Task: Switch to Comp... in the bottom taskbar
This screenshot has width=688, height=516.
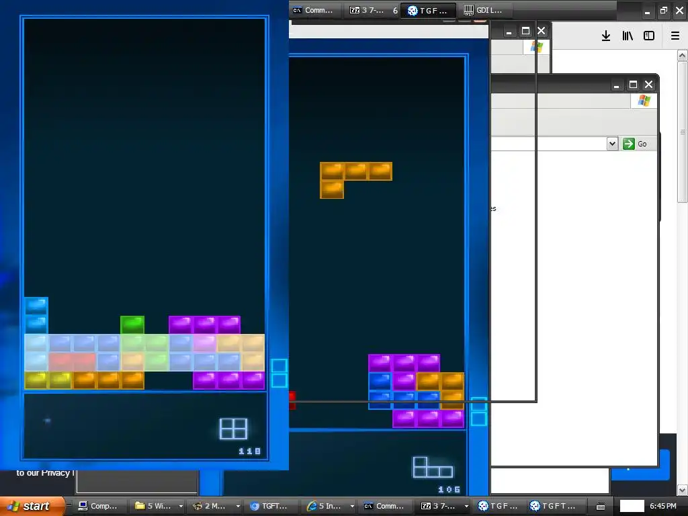Action: click(98, 506)
